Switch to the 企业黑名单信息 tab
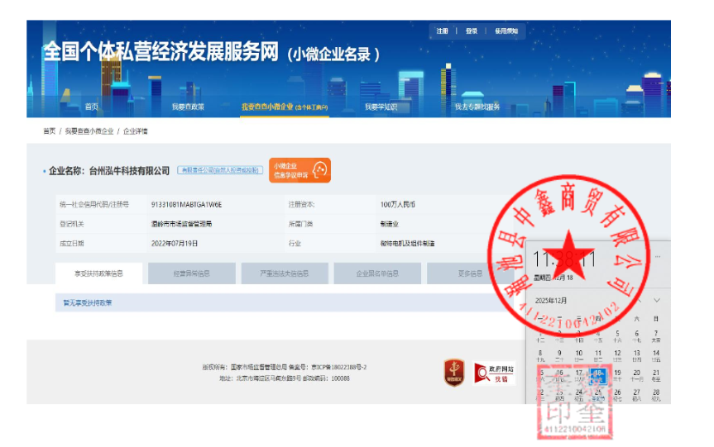The width and height of the screenshot is (714, 447). click(x=377, y=273)
